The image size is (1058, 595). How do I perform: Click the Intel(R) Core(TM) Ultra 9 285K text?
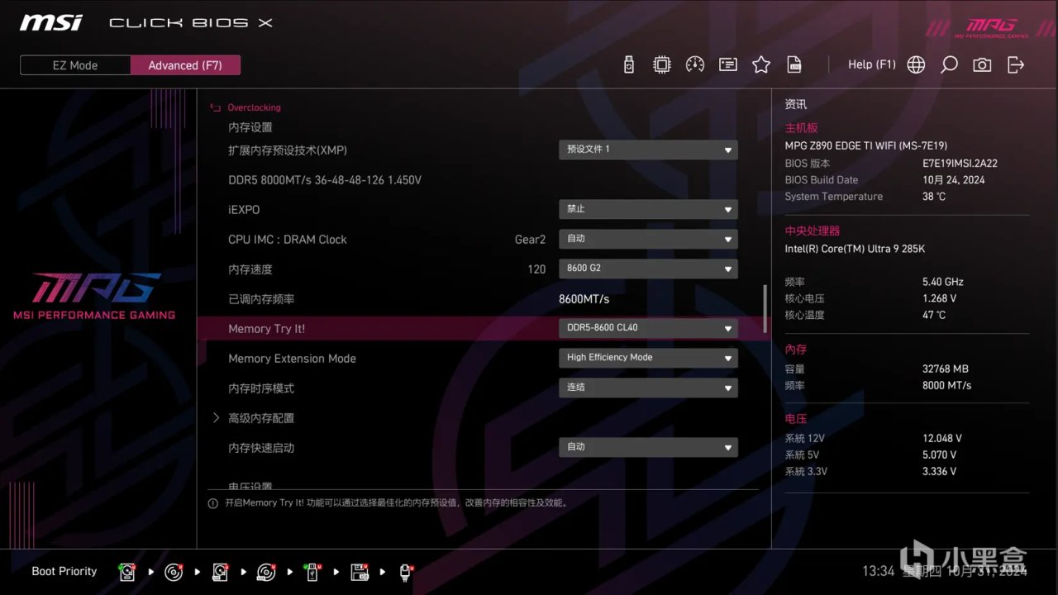855,249
